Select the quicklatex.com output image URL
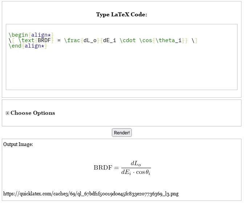Screen dimensions: 244x203 [x=91, y=194]
